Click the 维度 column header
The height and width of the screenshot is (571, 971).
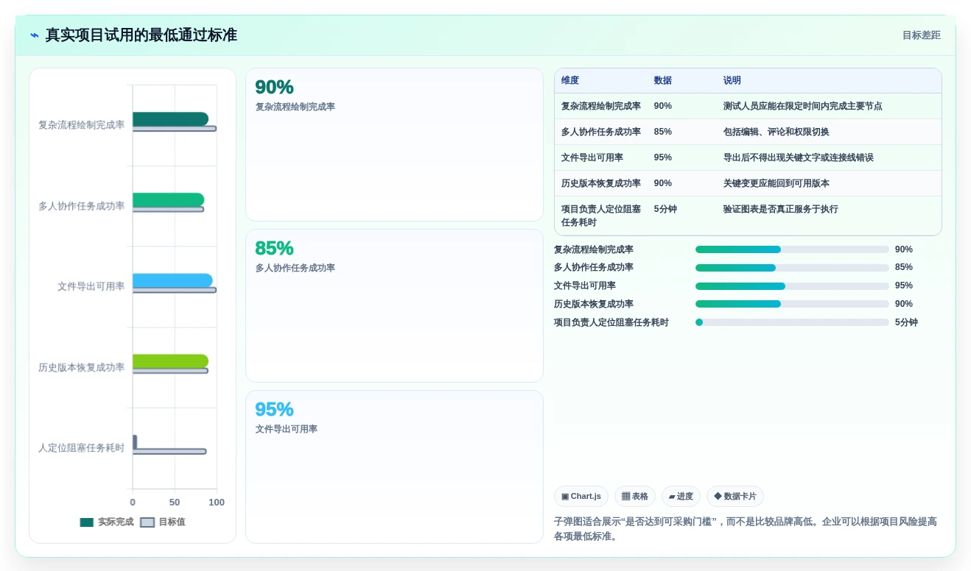point(570,81)
